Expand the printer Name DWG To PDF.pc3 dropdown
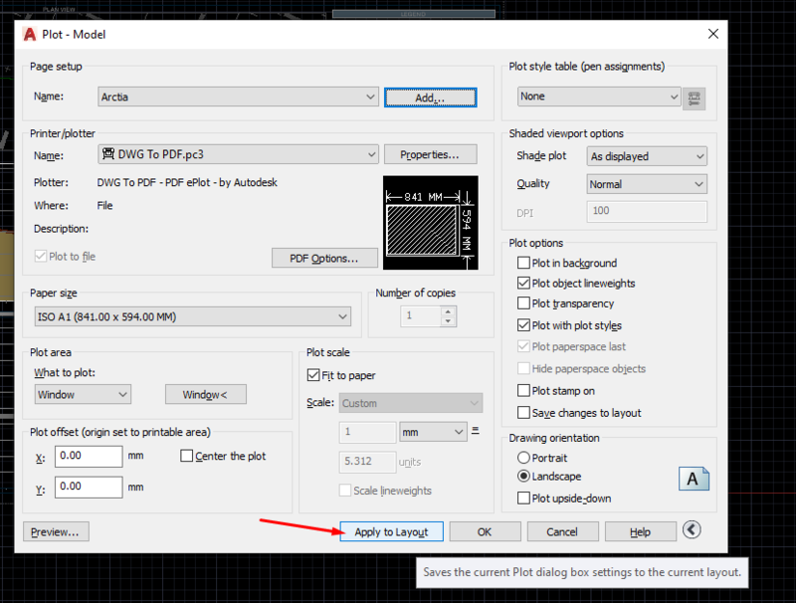The image size is (796, 603). [x=238, y=154]
